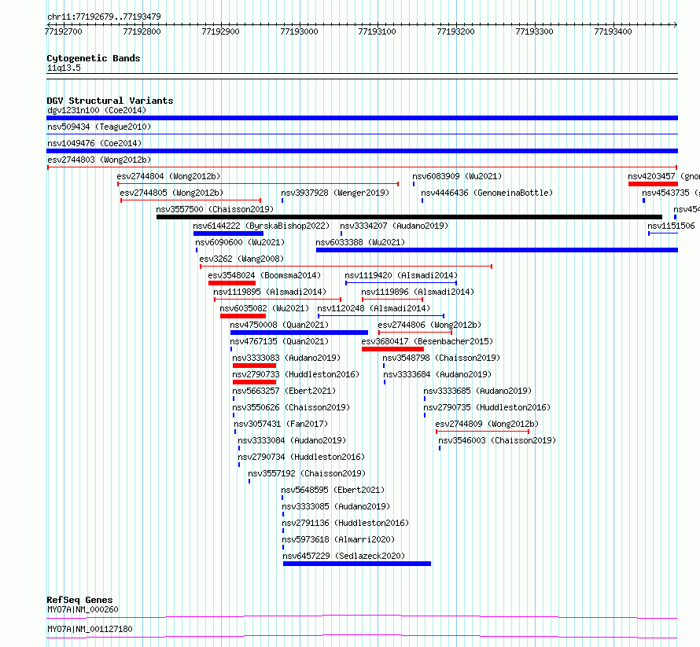700x647 pixels.
Task: Click the blue bar of nsv6144222 (ByrskaBishop2022)
Action: tap(228, 233)
